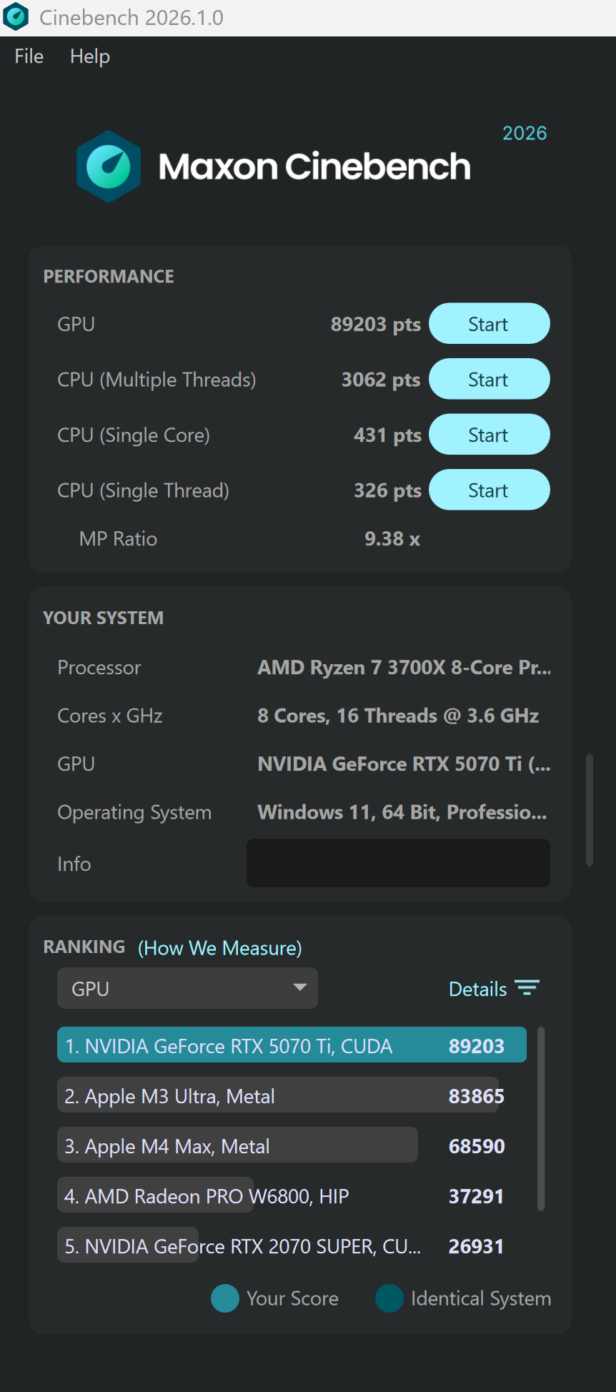The image size is (616, 1392).
Task: Open the GPU ranking category dropdown
Action: click(x=187, y=988)
